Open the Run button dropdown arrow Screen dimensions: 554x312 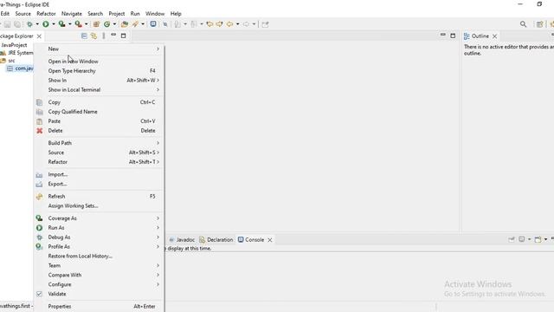(x=54, y=24)
